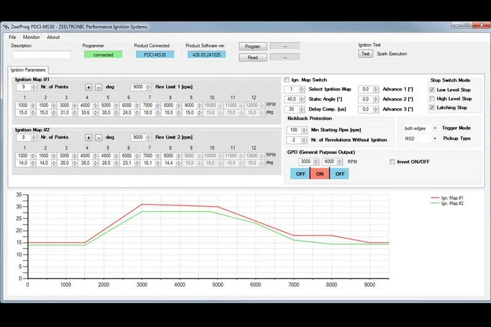Enable the Ign. Map Switch checkbox
Image resolution: width=491 pixels, height=327 pixels.
click(x=287, y=80)
